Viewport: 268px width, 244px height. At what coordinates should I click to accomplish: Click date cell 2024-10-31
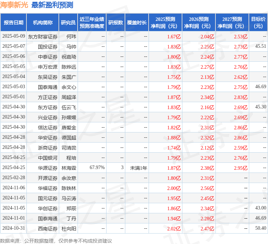pos(14,228)
